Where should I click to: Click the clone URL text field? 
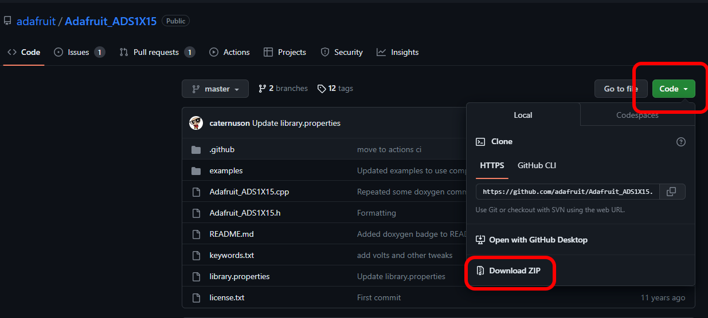coord(568,192)
